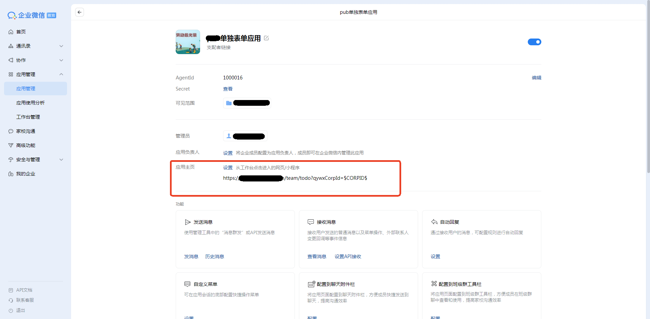Click the 我的企业 building icon

11,174
